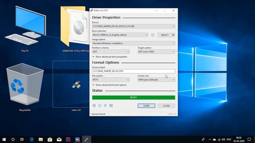The image size is (255, 143).
Task: Switch to Rufus taskbar button
Action: coord(86,139)
